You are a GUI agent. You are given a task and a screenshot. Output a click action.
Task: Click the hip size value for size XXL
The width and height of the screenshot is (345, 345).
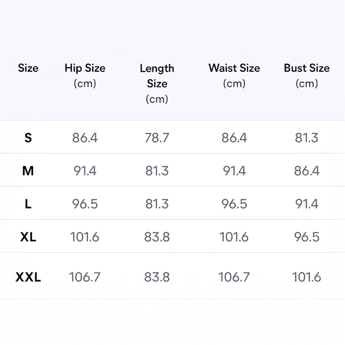[85, 277]
